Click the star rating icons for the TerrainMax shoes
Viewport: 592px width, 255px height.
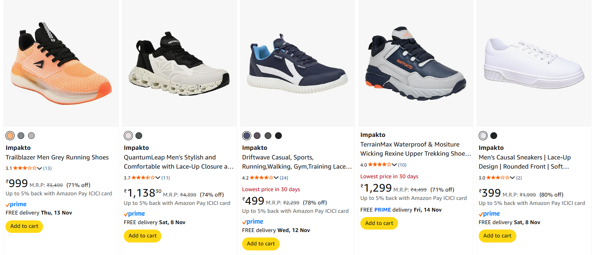coord(379,165)
